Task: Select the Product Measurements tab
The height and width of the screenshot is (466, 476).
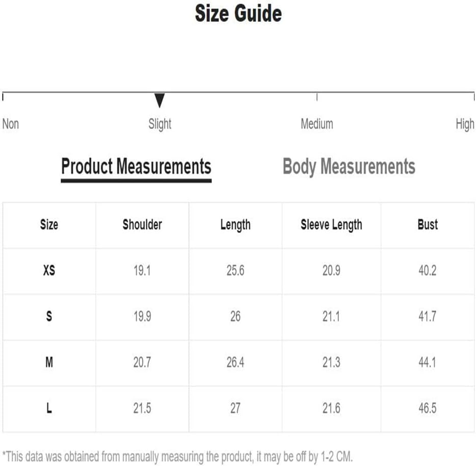Action: click(x=136, y=167)
